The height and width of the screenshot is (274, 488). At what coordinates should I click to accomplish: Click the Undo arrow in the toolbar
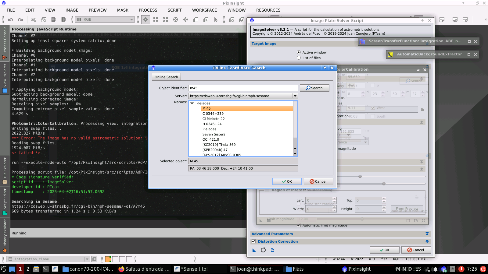point(10,20)
